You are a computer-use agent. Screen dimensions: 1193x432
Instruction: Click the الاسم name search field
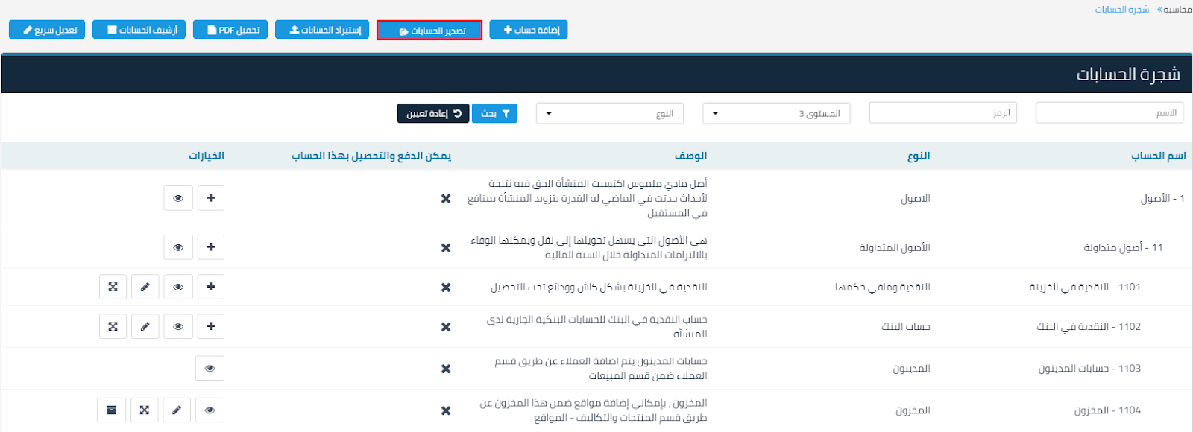[x=1109, y=113]
